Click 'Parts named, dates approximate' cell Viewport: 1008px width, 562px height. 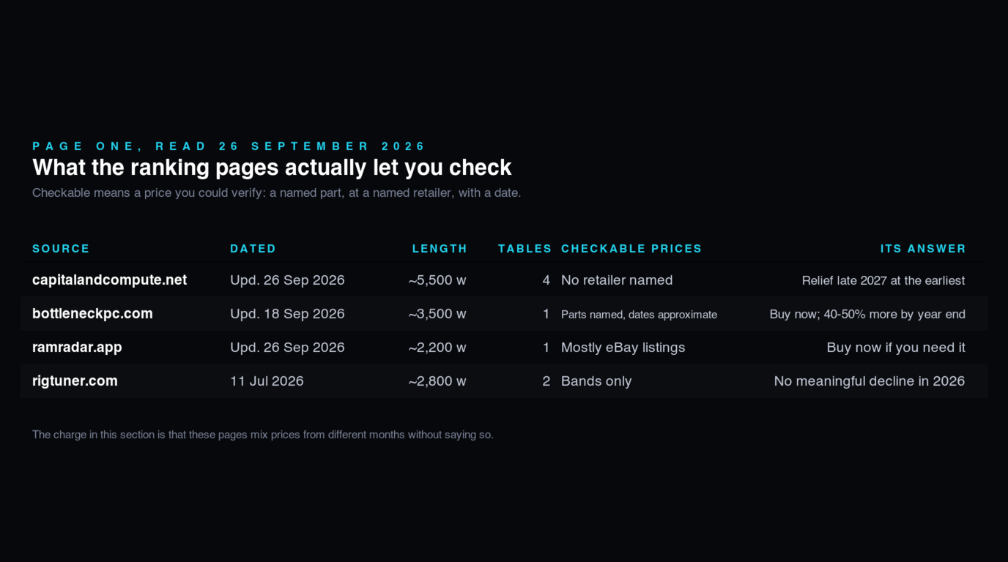[x=639, y=315]
